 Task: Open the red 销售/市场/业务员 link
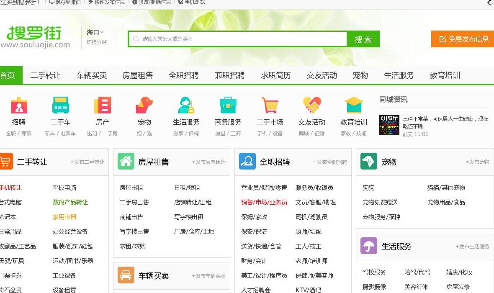264,202
